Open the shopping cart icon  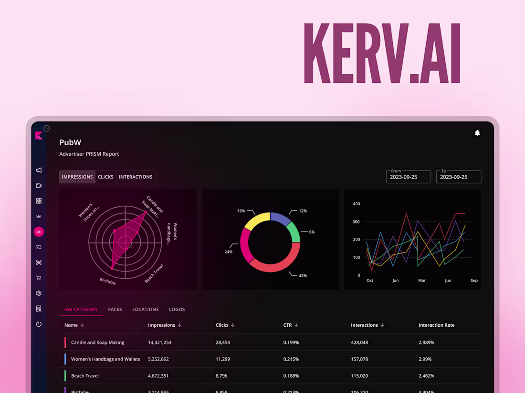39,278
